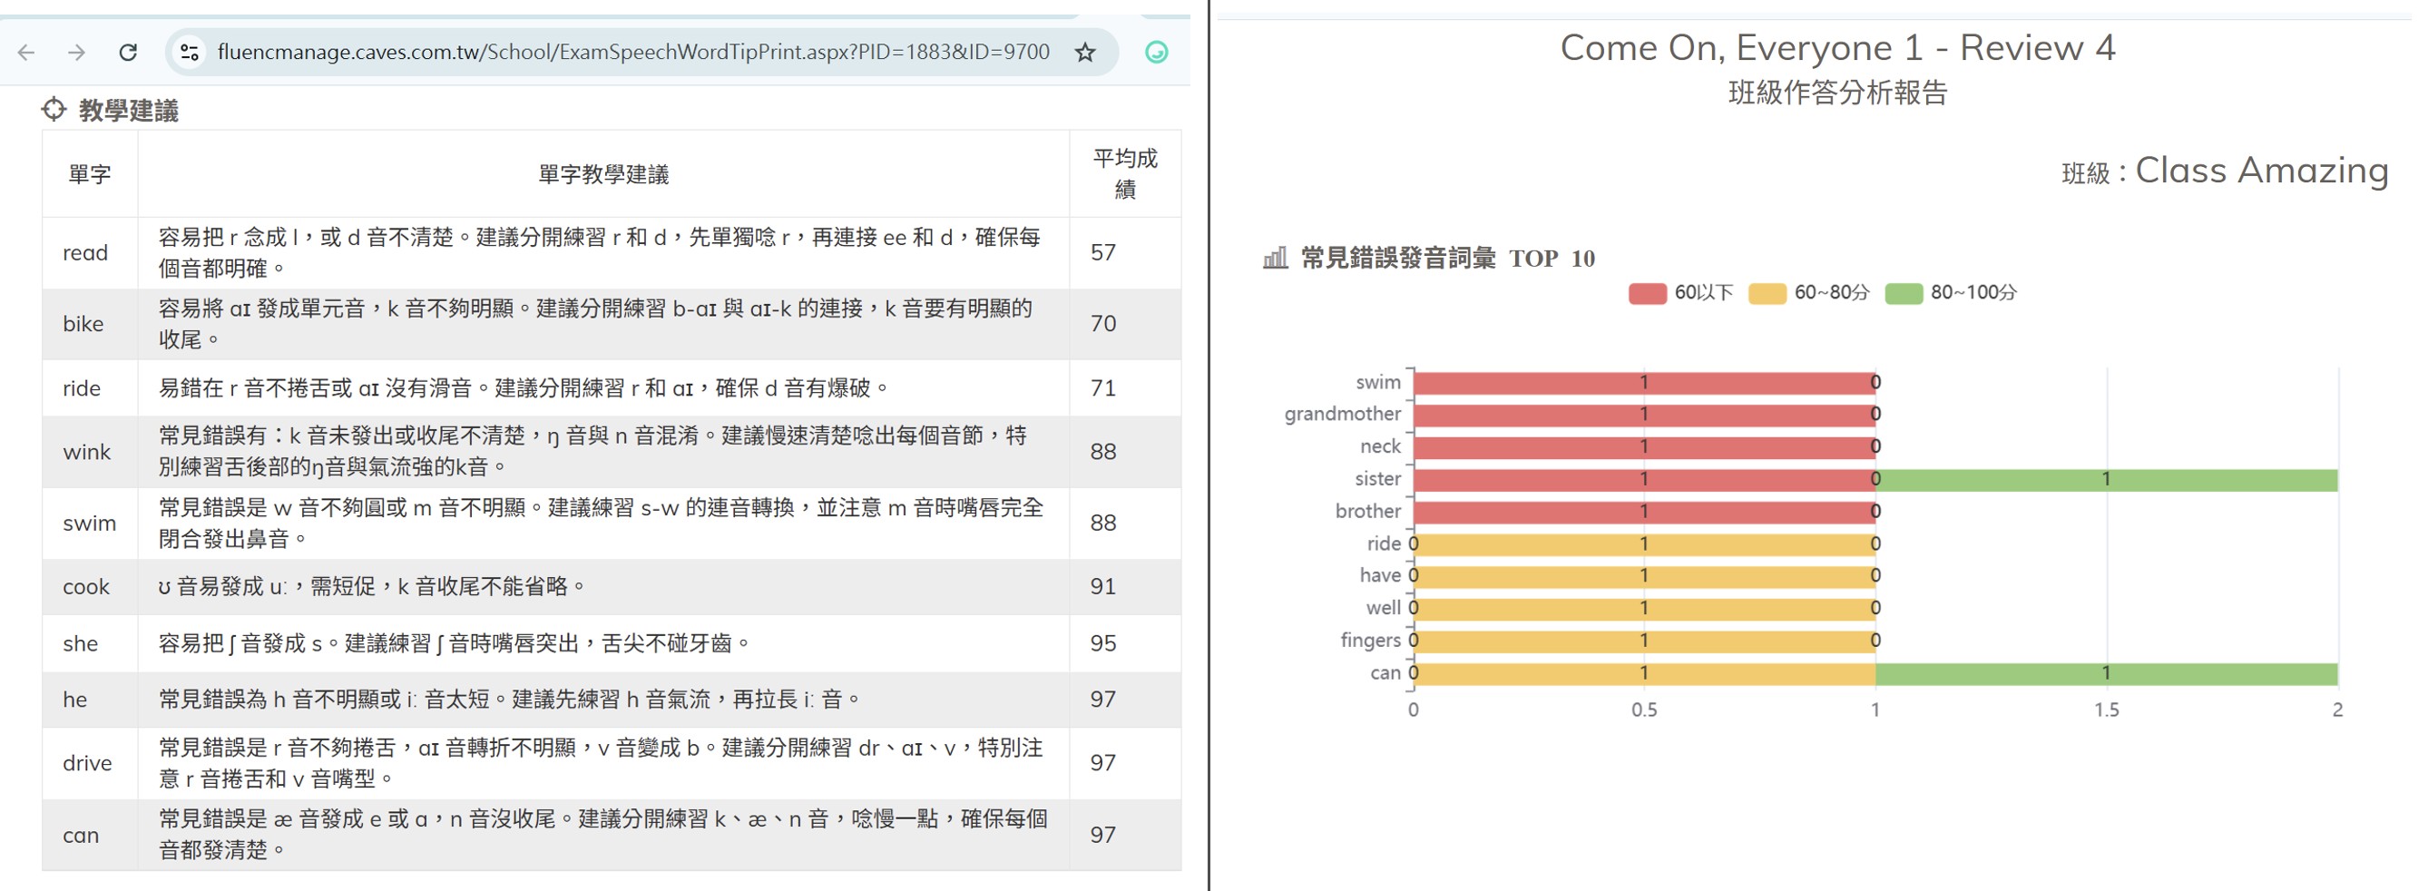Click the green bar in the sister row

point(2106,480)
